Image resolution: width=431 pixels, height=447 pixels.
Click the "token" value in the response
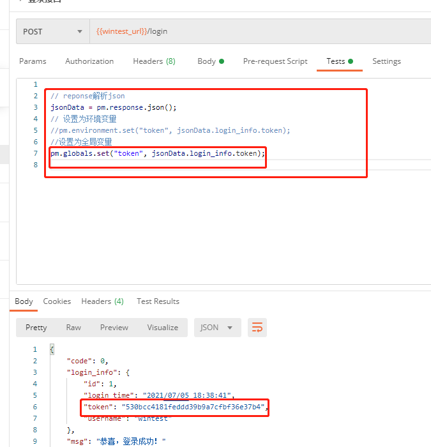tap(193, 407)
